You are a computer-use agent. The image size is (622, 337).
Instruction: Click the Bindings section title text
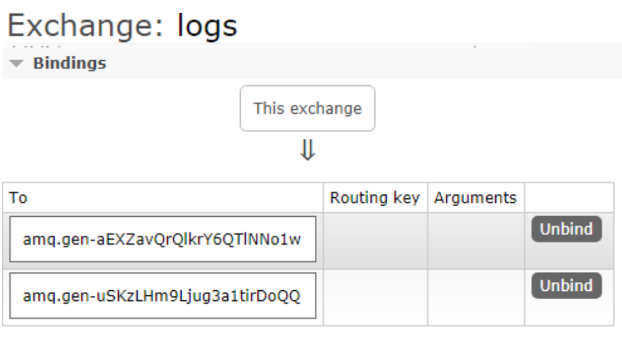click(70, 63)
